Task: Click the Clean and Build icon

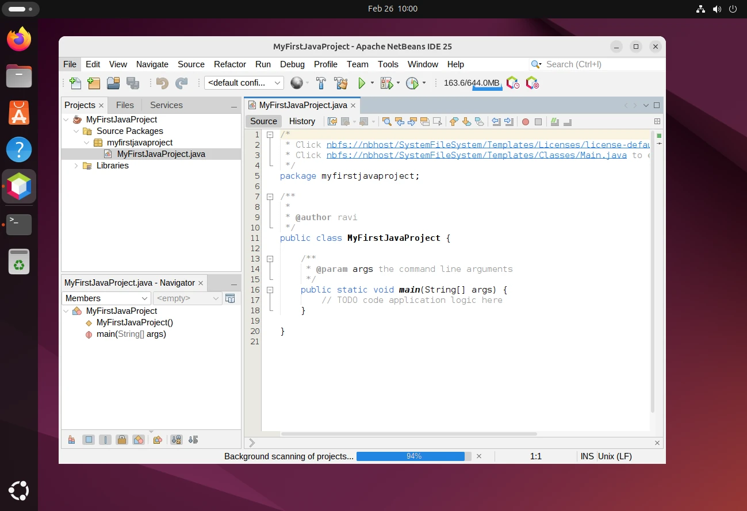Action: [x=341, y=83]
